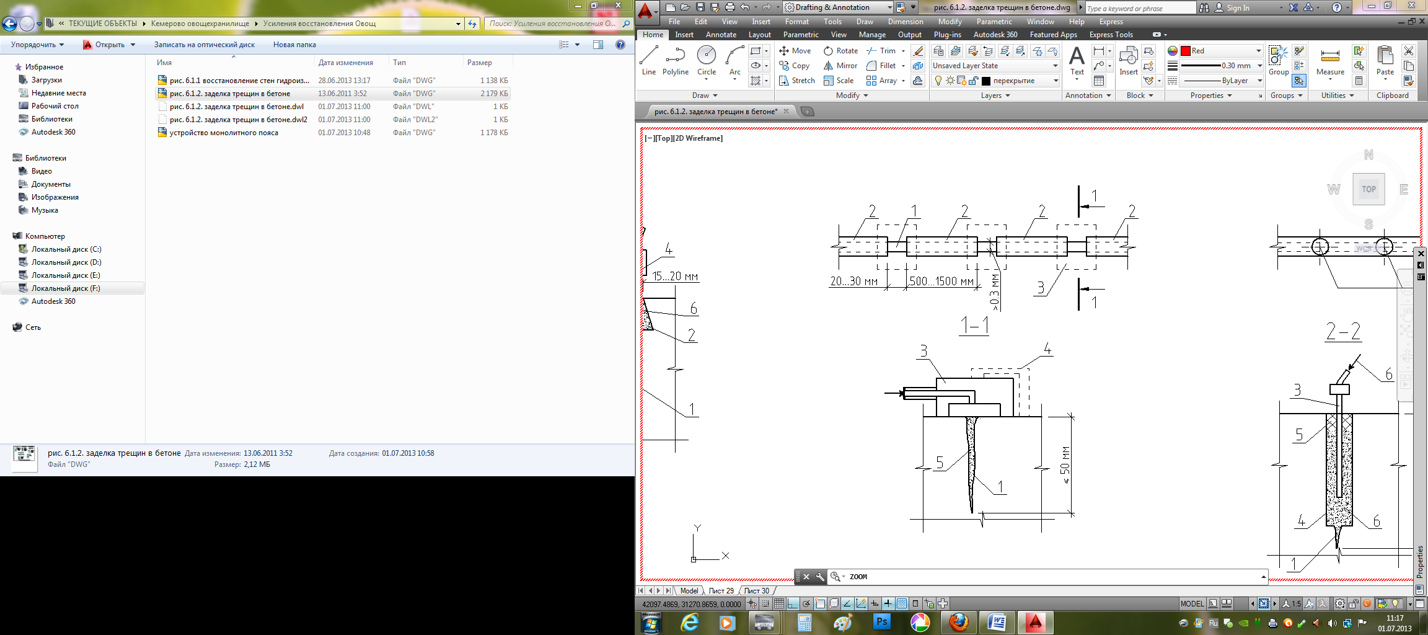The image size is (1428, 635).
Task: Click the Fillet tool
Action: click(881, 66)
